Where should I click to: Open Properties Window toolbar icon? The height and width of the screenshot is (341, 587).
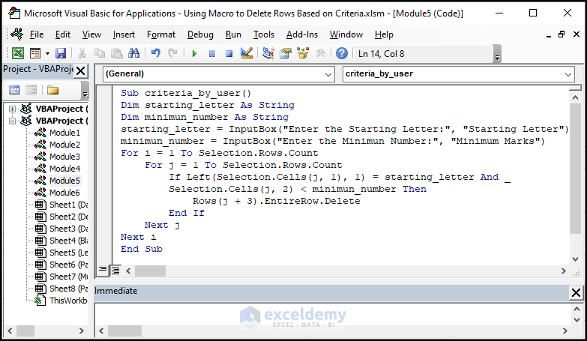[x=286, y=53]
